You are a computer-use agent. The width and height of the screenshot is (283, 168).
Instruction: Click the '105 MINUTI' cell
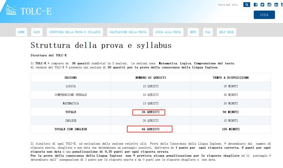[x=231, y=129]
